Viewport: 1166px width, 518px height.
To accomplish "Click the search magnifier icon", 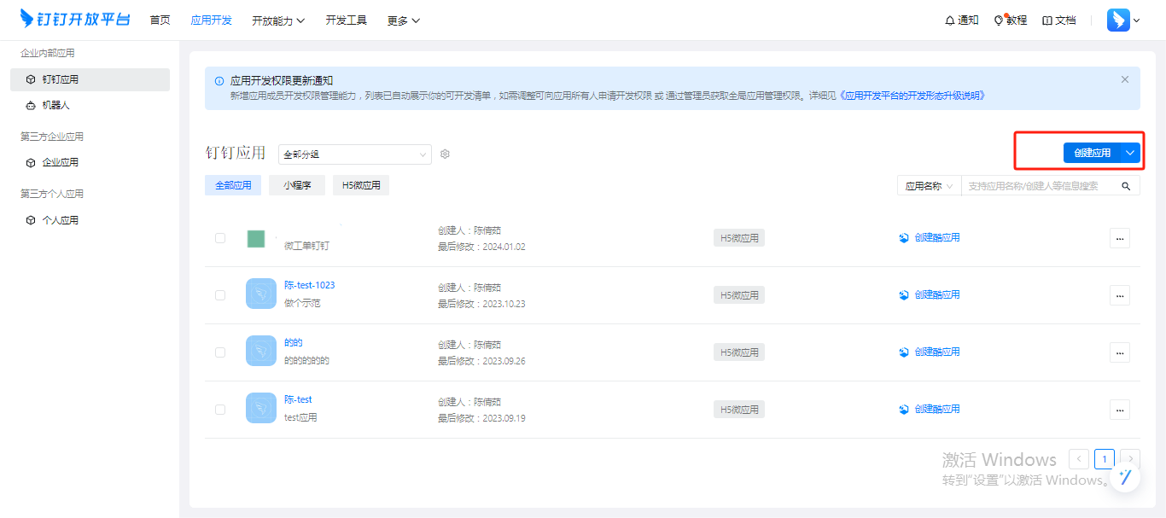I will pyautogui.click(x=1126, y=186).
